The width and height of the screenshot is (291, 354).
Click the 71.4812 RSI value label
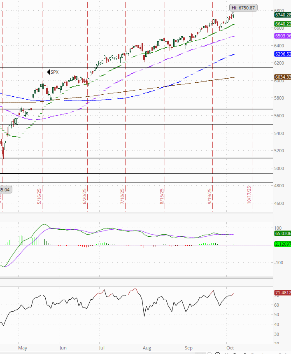pyautogui.click(x=283, y=293)
